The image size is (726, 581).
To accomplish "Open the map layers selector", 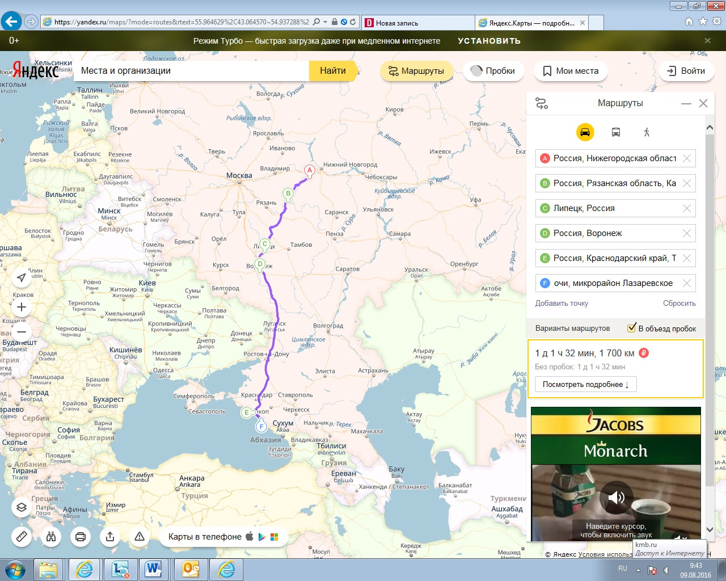I will [22, 507].
